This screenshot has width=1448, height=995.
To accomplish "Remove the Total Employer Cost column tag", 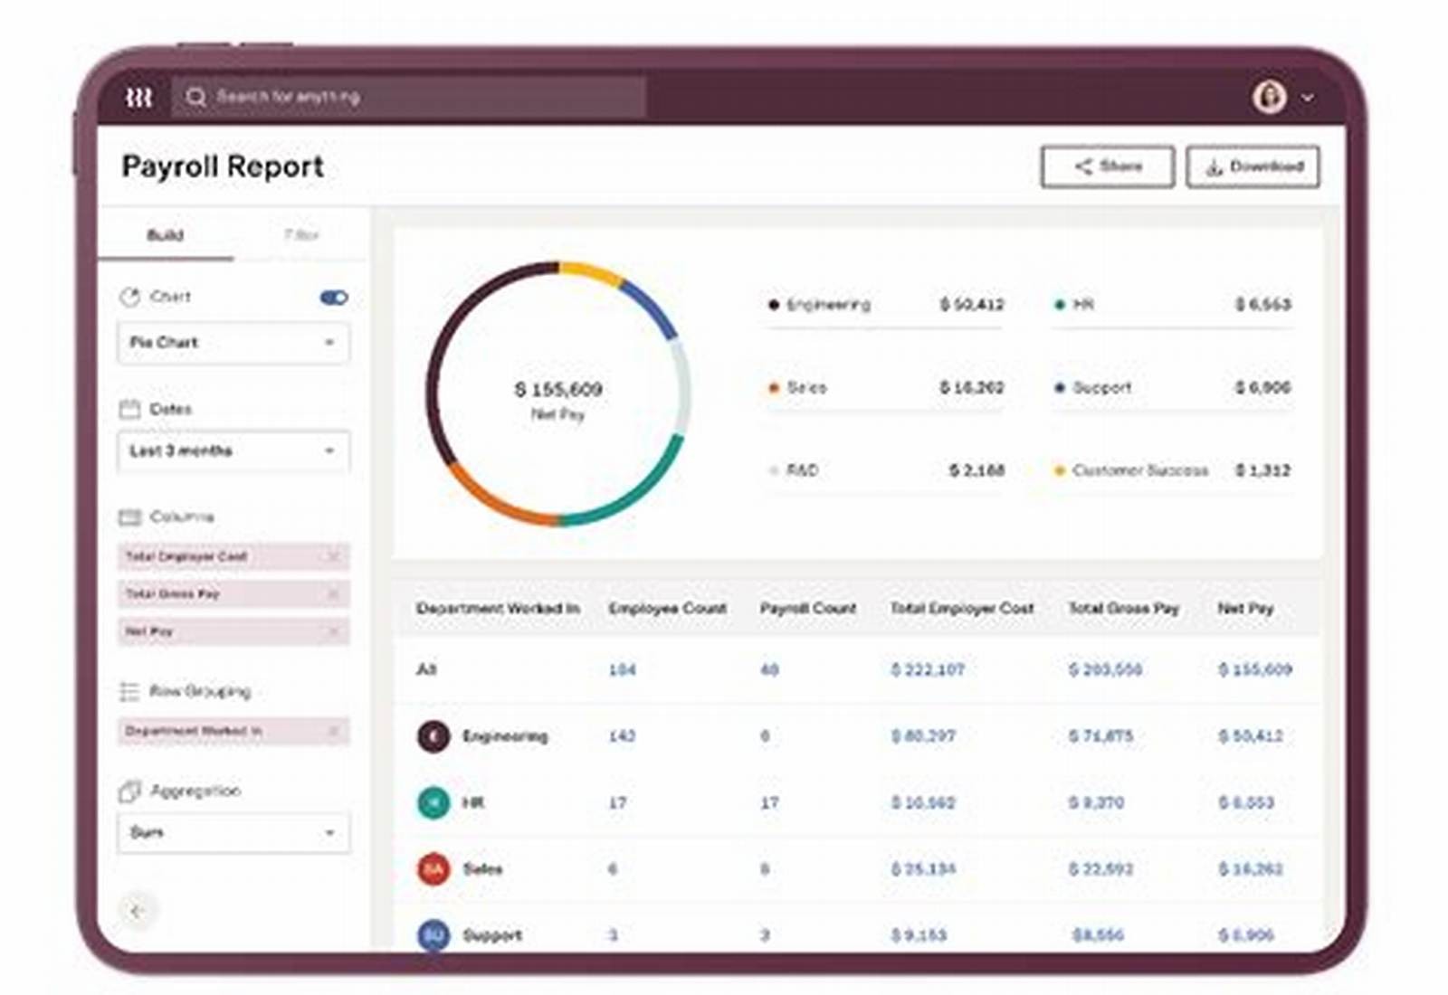I will (x=333, y=556).
